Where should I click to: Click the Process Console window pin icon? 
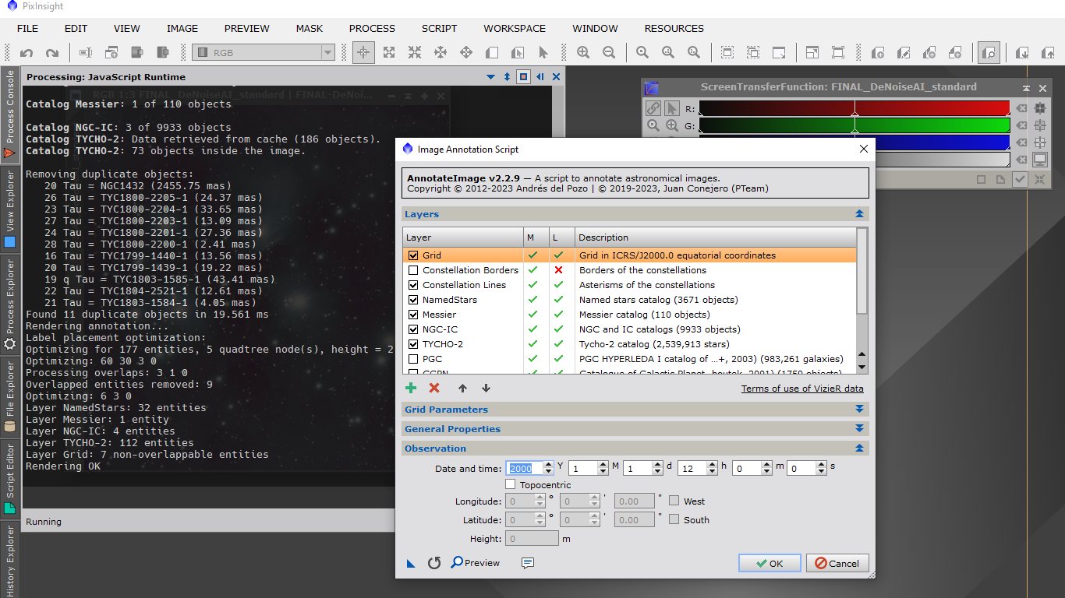[x=524, y=76]
